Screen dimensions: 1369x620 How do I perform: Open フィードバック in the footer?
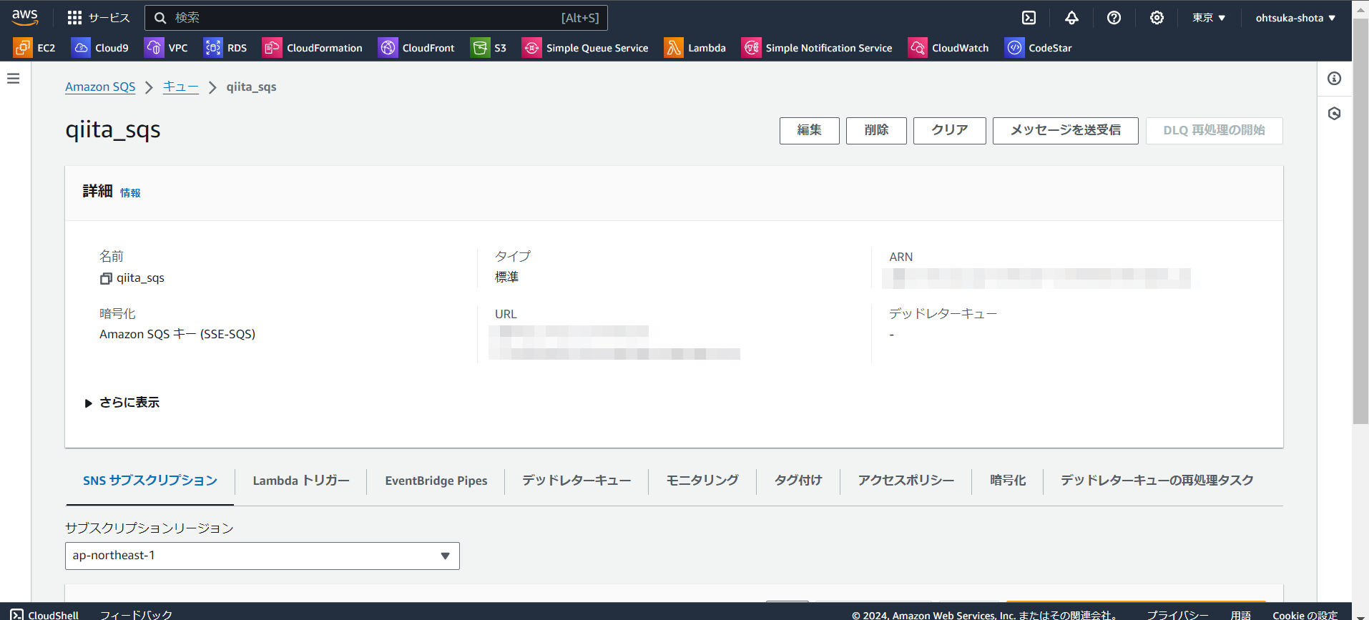click(136, 615)
